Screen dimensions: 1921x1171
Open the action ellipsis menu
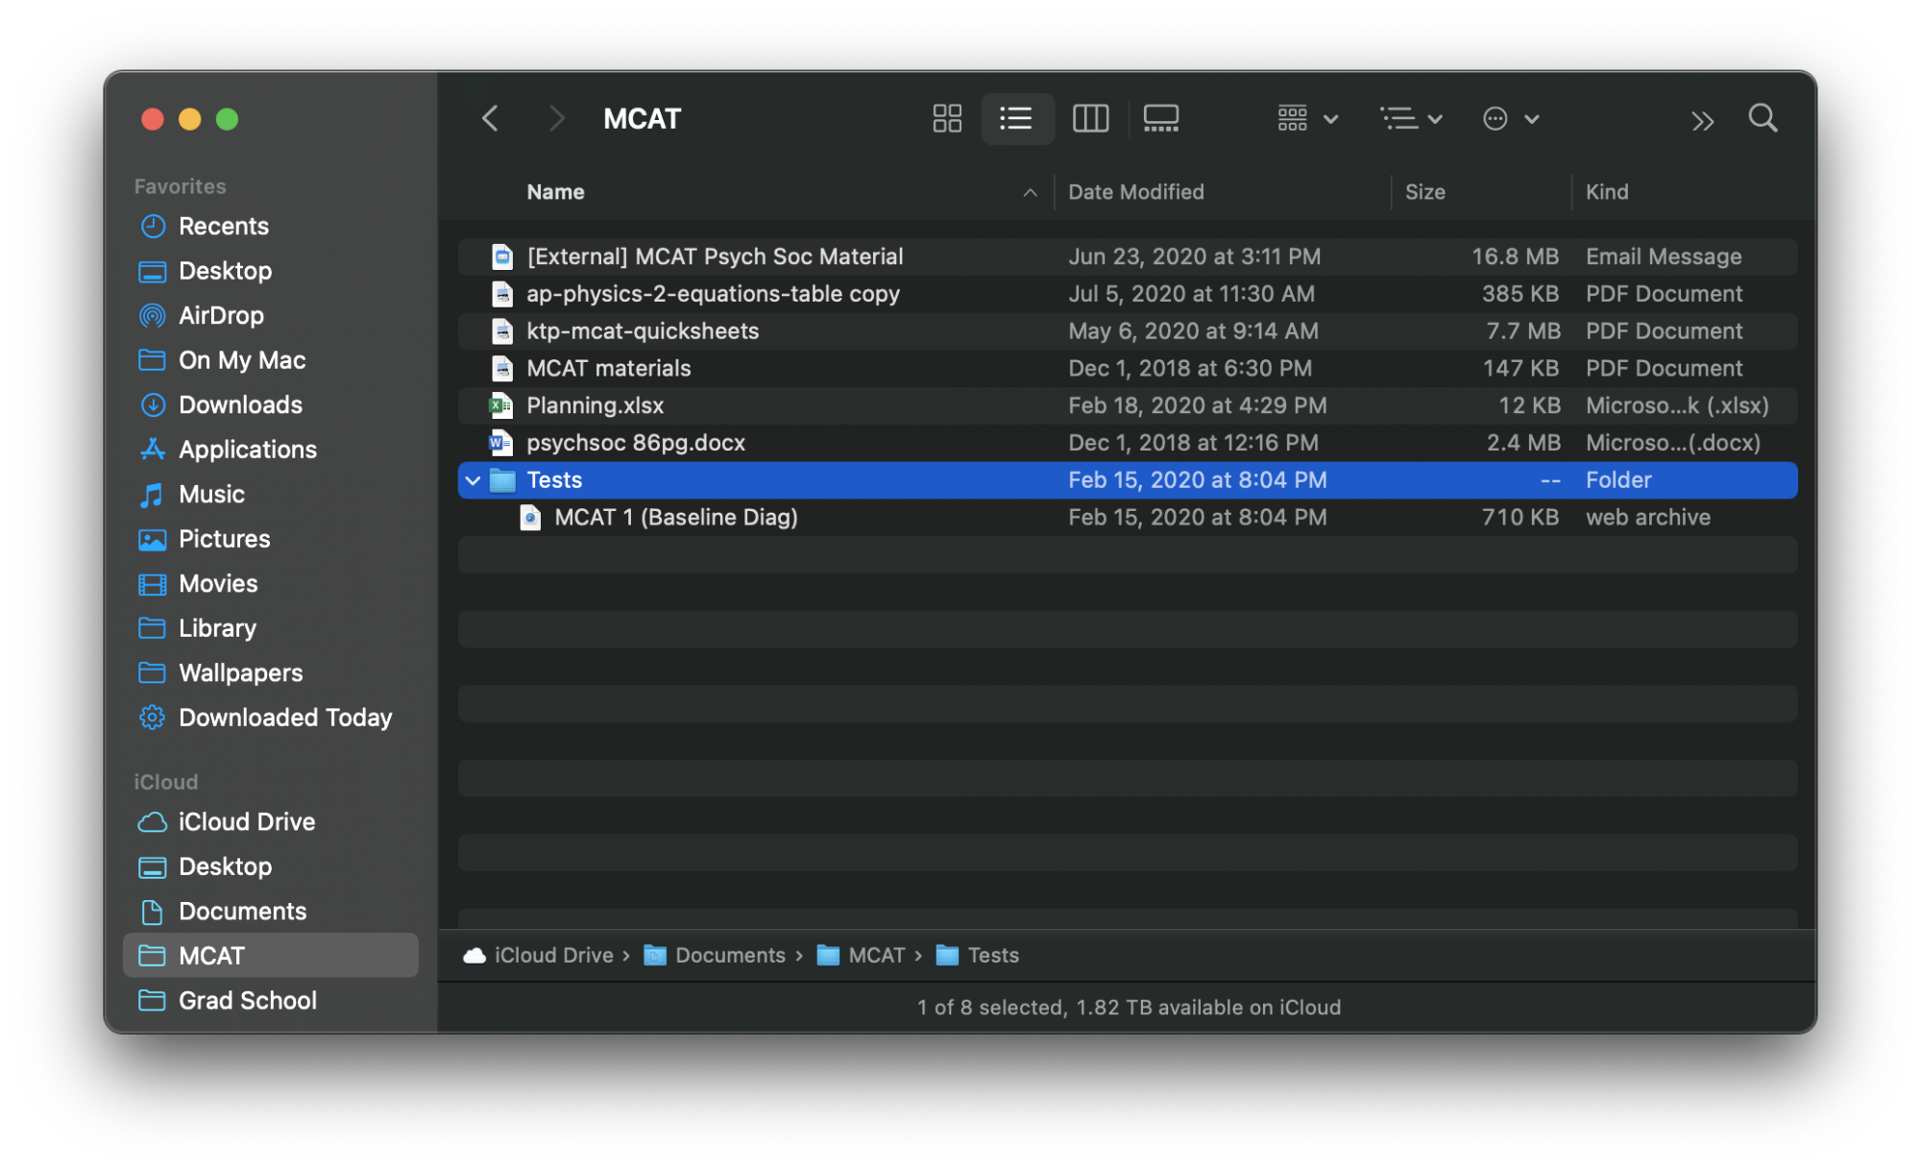pos(1510,118)
